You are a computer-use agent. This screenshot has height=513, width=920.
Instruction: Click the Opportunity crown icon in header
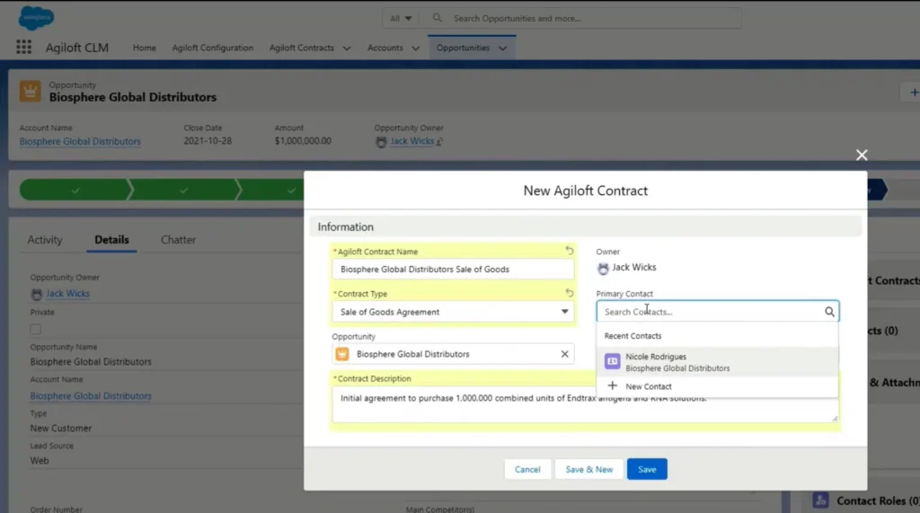tap(30, 92)
